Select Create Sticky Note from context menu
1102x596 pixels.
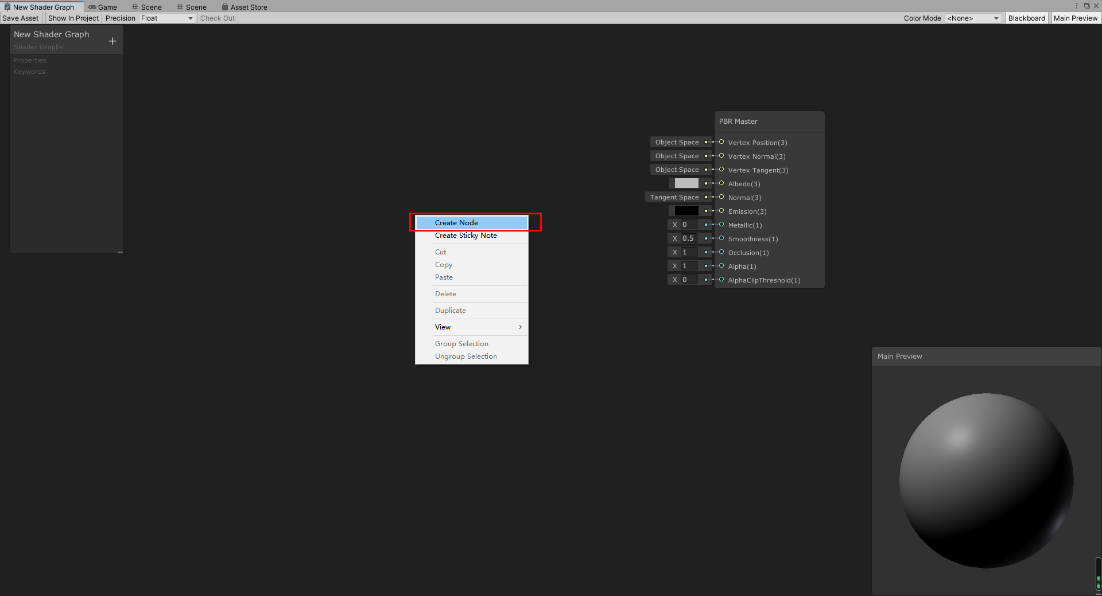[x=465, y=235]
